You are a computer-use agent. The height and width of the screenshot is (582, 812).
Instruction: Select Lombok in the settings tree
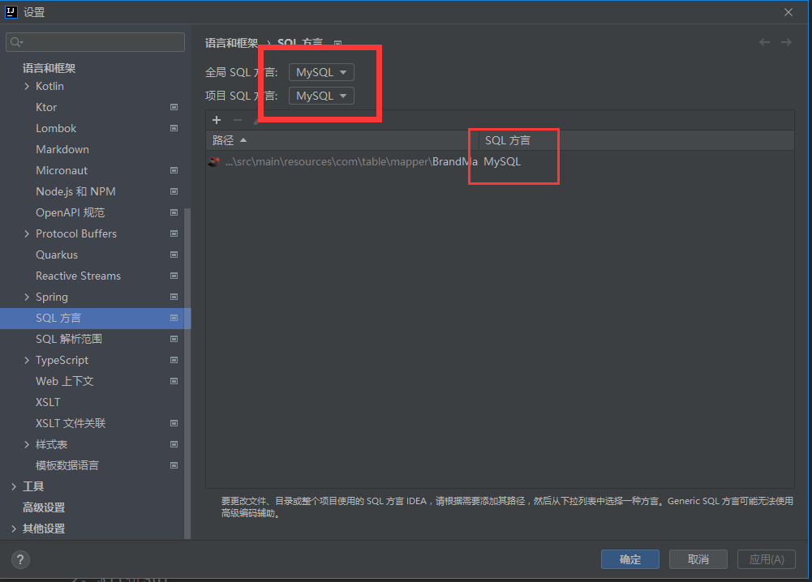[56, 128]
